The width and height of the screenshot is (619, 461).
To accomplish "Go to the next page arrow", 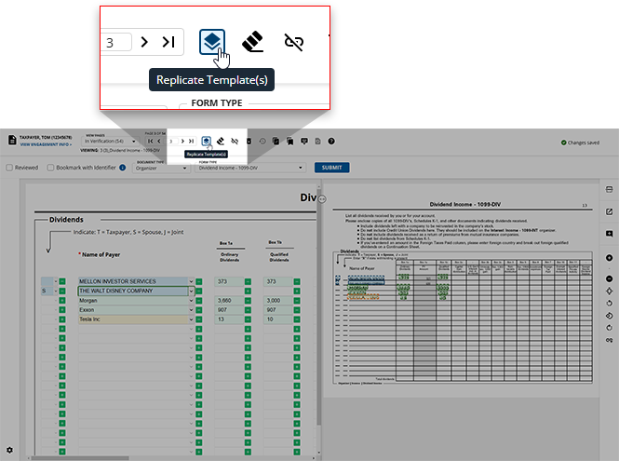I will (x=182, y=141).
